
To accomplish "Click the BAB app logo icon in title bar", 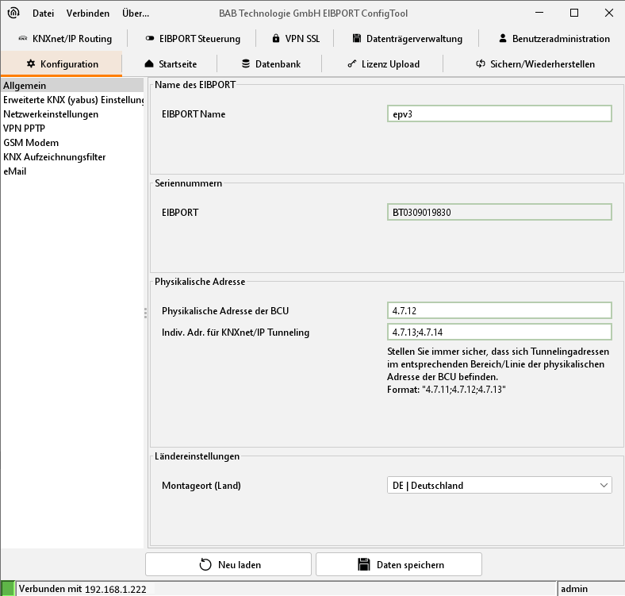I will [13, 13].
